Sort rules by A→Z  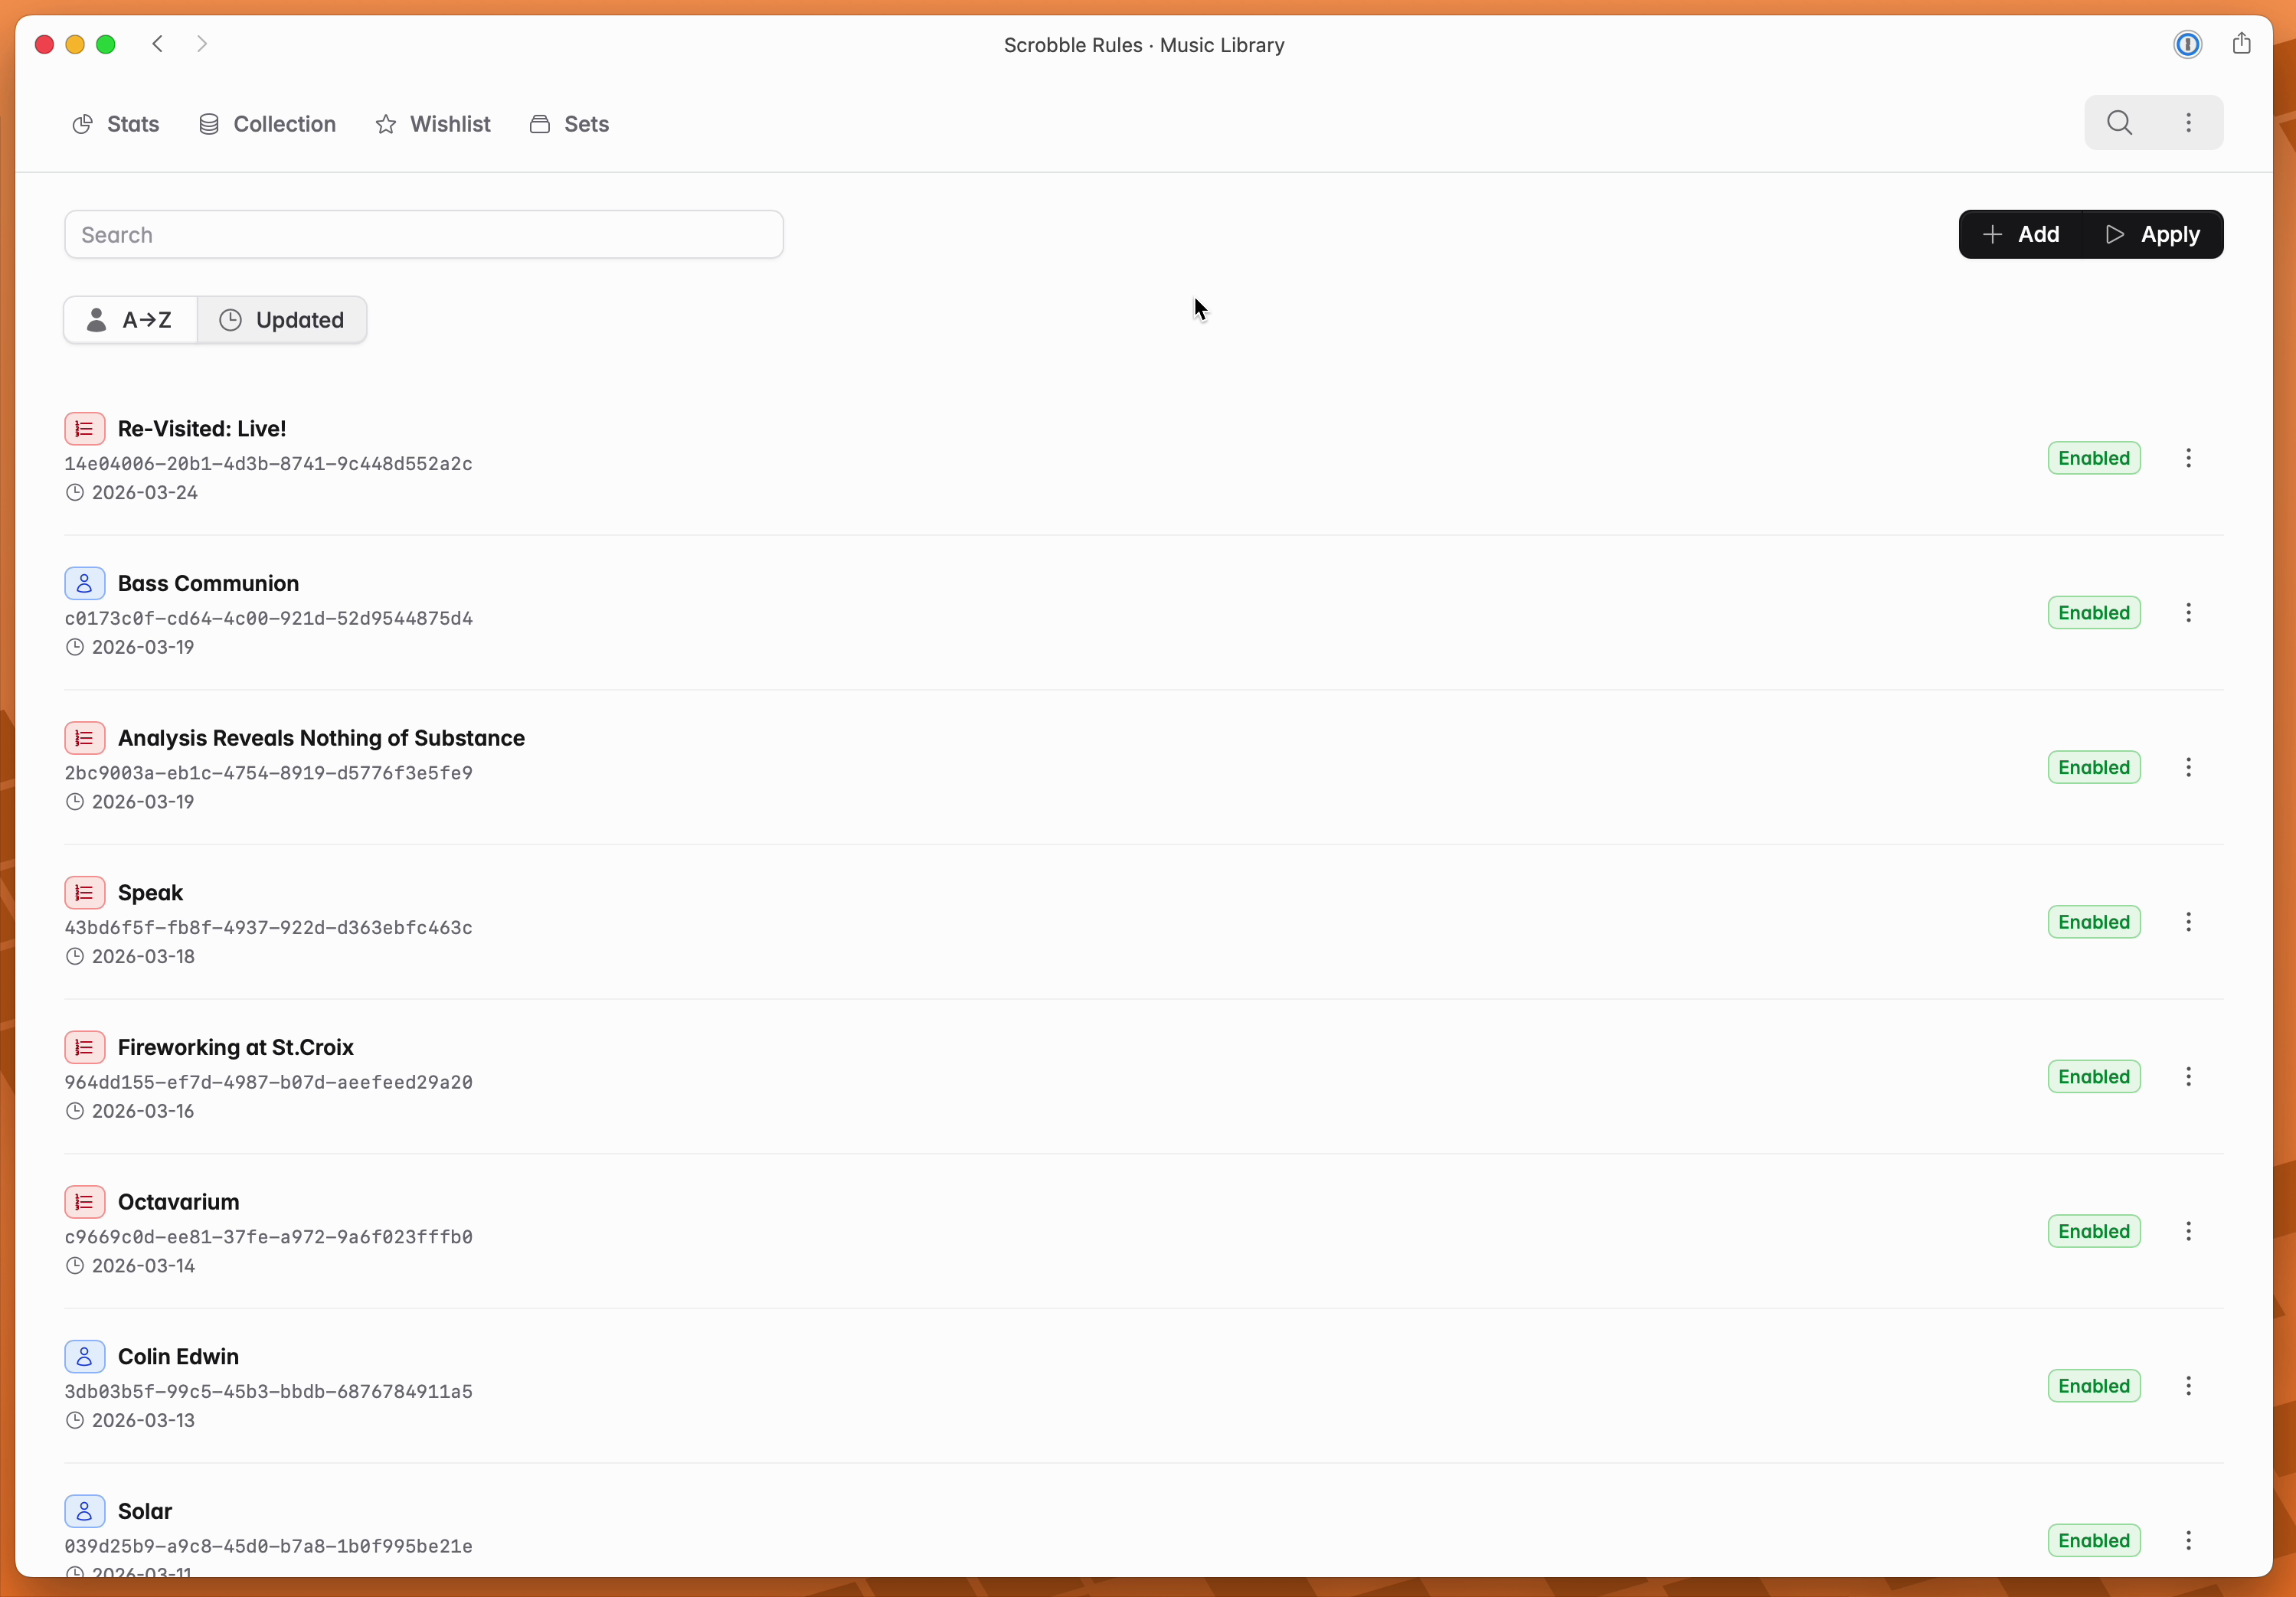(x=130, y=320)
